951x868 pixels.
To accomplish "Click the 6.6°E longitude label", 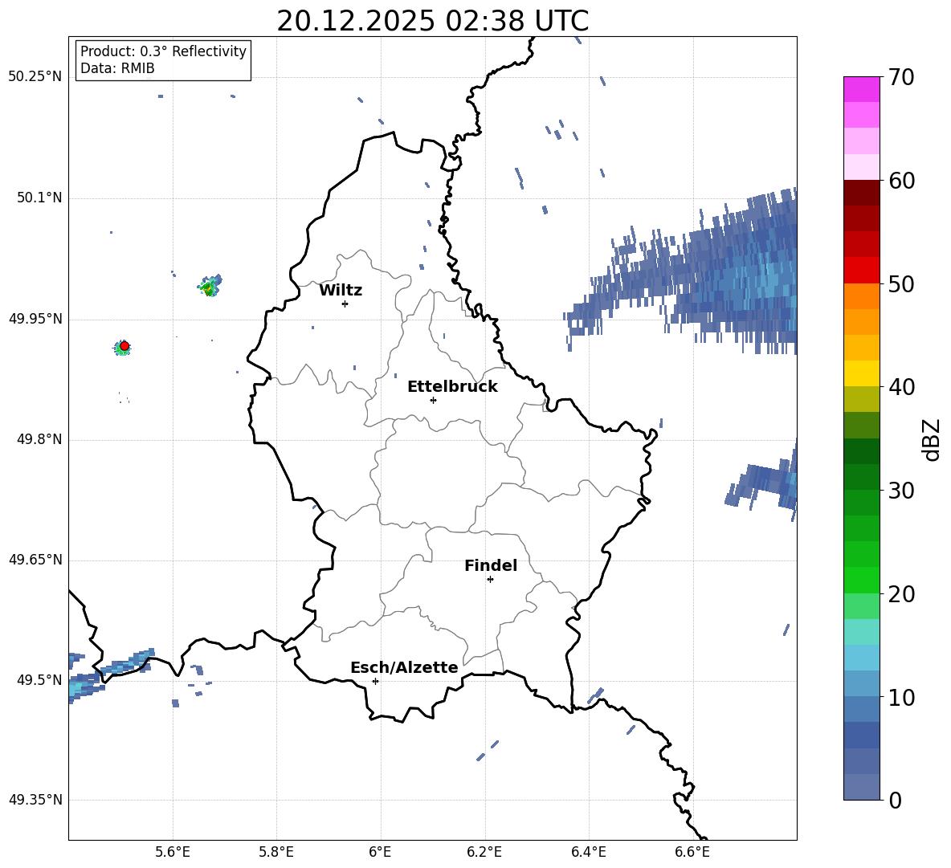I will (x=692, y=852).
